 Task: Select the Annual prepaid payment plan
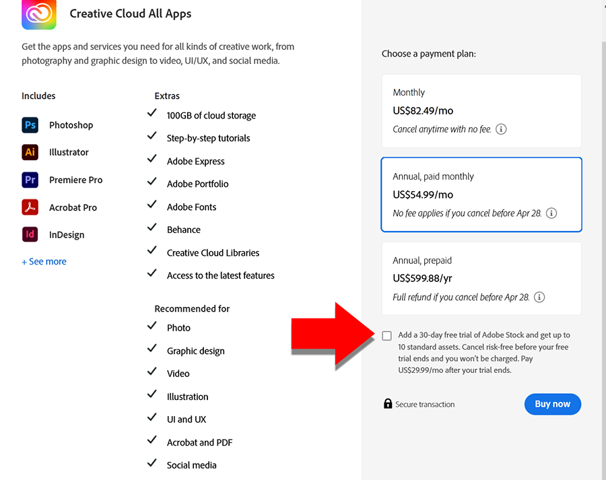[x=481, y=278]
